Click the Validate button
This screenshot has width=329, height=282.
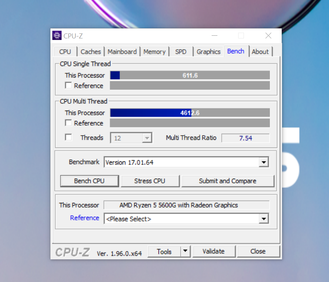tap(214, 251)
